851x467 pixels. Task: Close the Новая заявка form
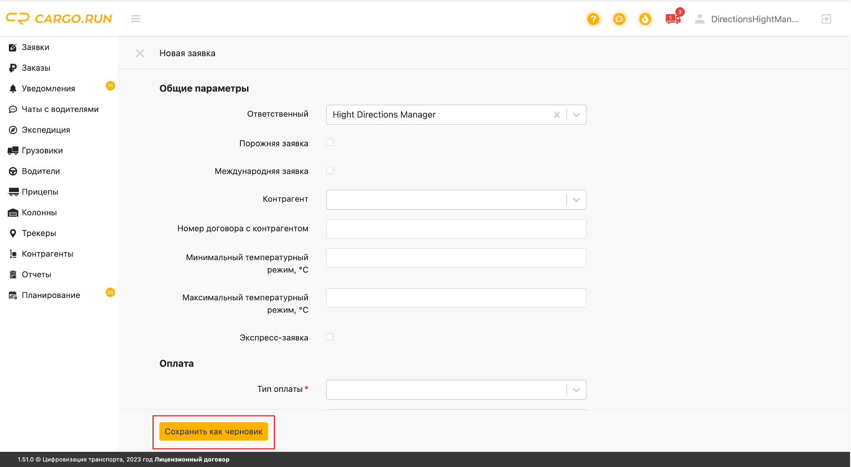pos(140,53)
